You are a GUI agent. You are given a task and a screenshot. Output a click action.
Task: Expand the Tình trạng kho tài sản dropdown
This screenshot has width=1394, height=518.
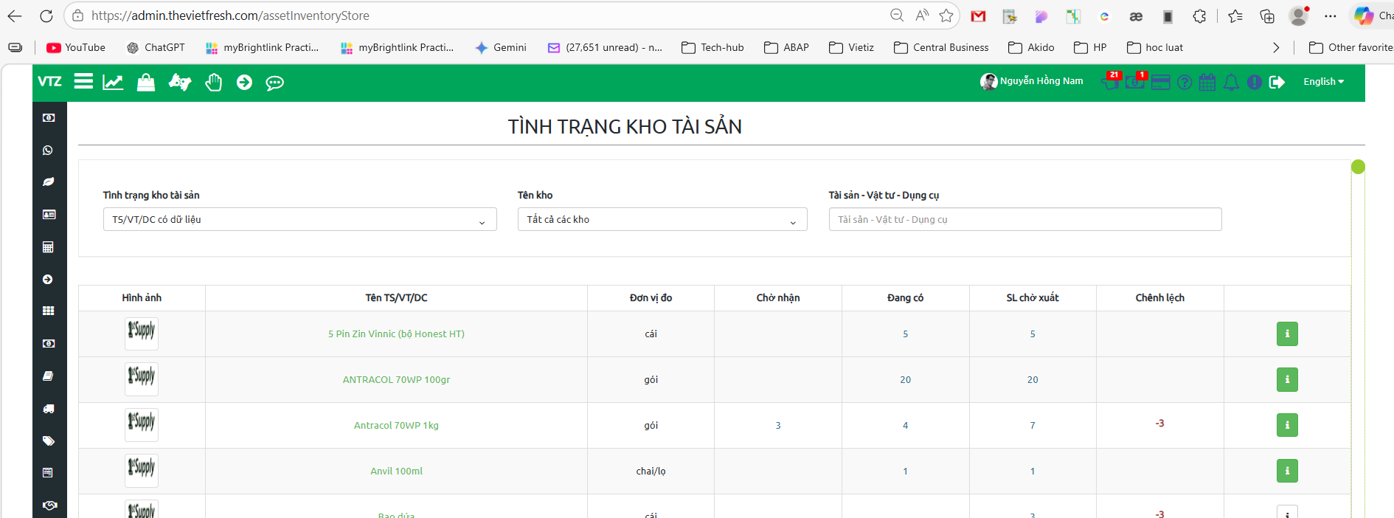pos(299,219)
